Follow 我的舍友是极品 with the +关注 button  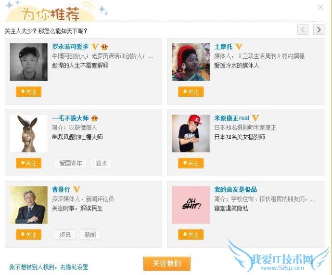[x=191, y=235]
